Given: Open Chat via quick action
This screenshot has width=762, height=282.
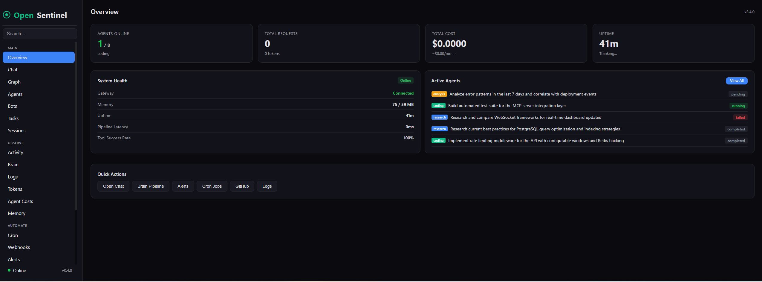Looking at the screenshot, I should 113,186.
